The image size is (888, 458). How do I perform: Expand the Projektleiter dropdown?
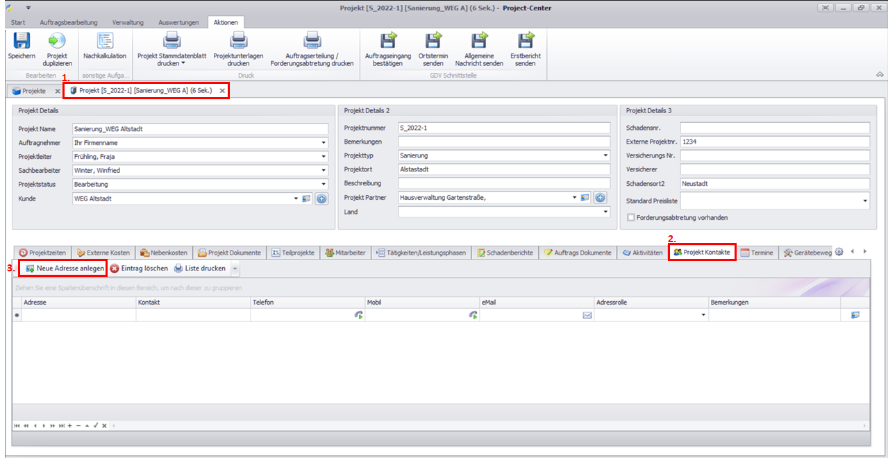[x=324, y=157]
